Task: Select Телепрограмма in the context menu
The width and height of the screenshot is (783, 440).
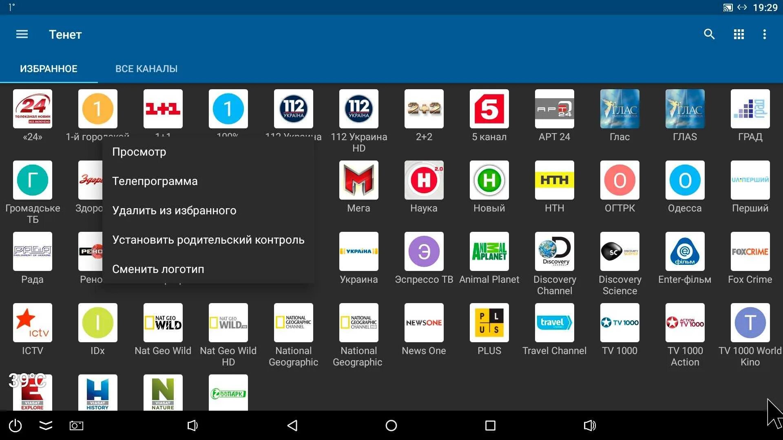Action: point(155,181)
